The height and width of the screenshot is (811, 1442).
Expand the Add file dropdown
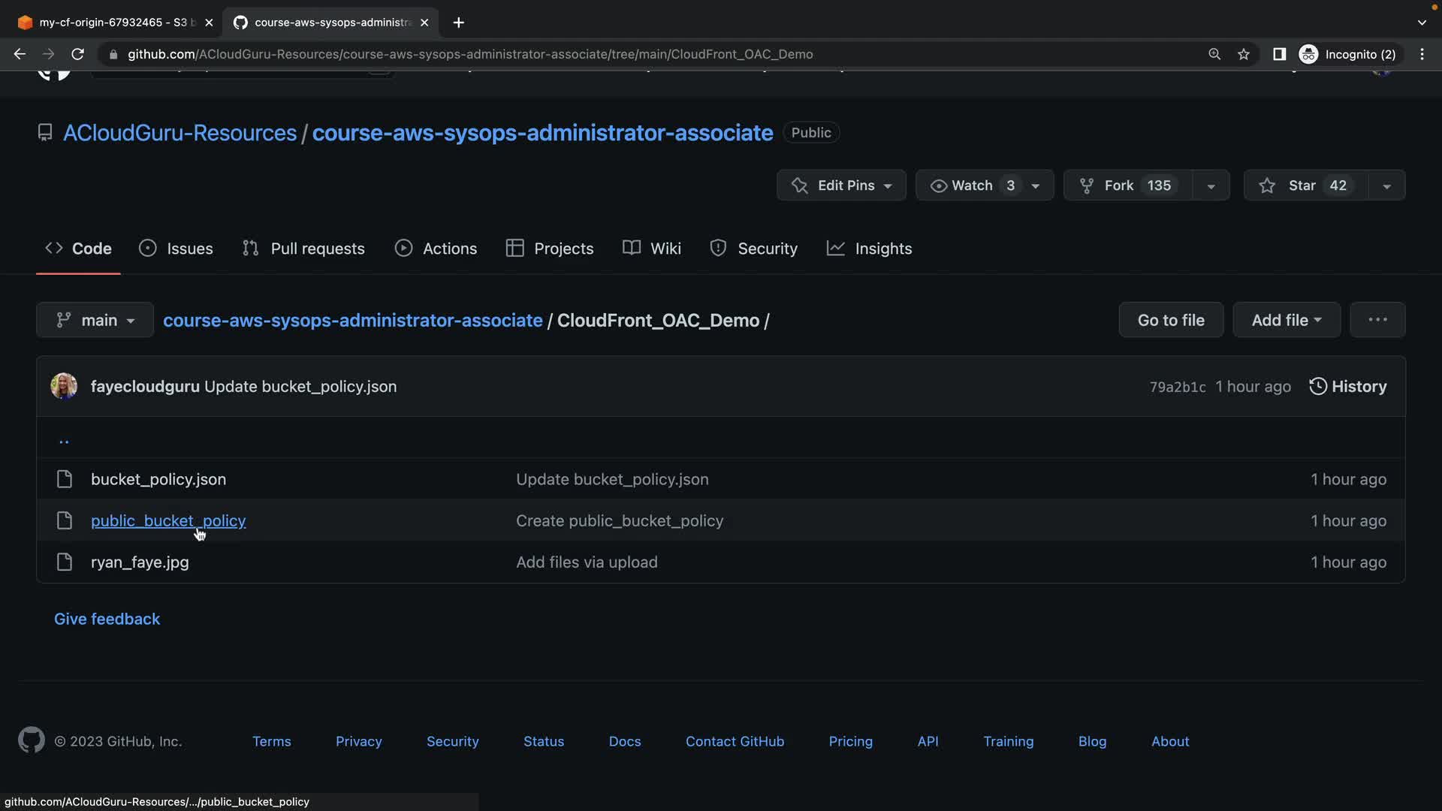(x=1286, y=320)
